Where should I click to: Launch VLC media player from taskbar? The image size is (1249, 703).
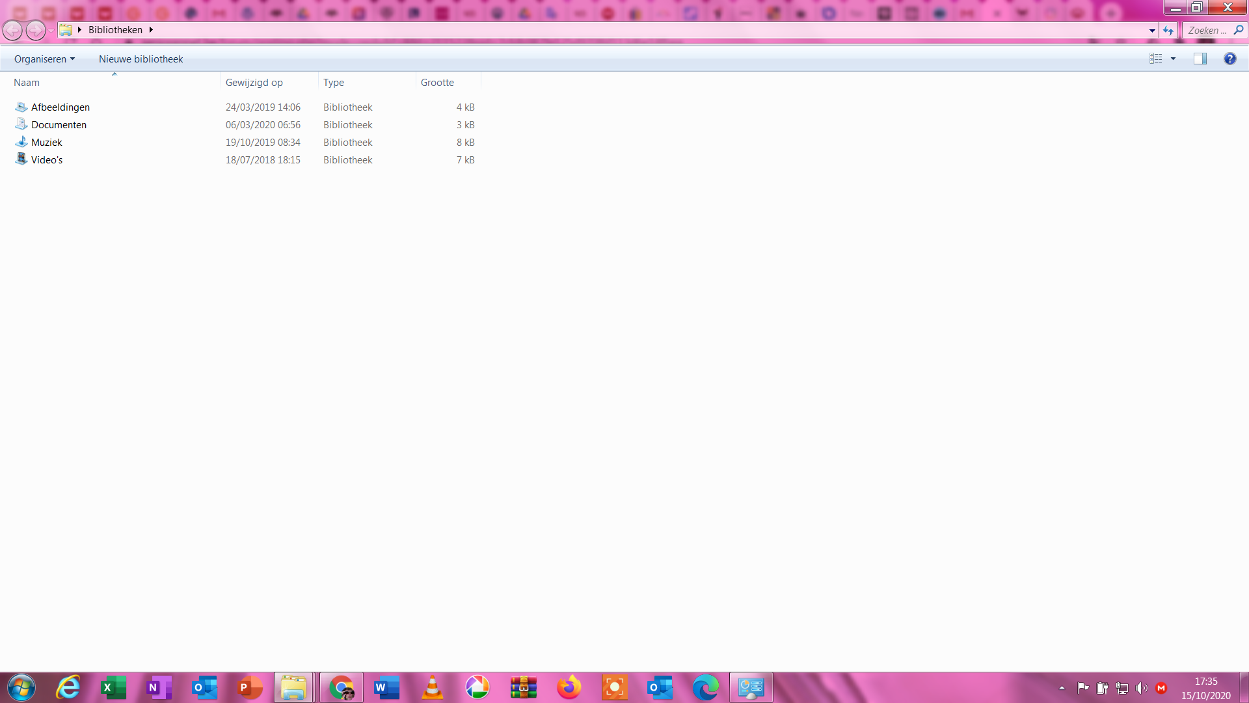[x=433, y=687]
